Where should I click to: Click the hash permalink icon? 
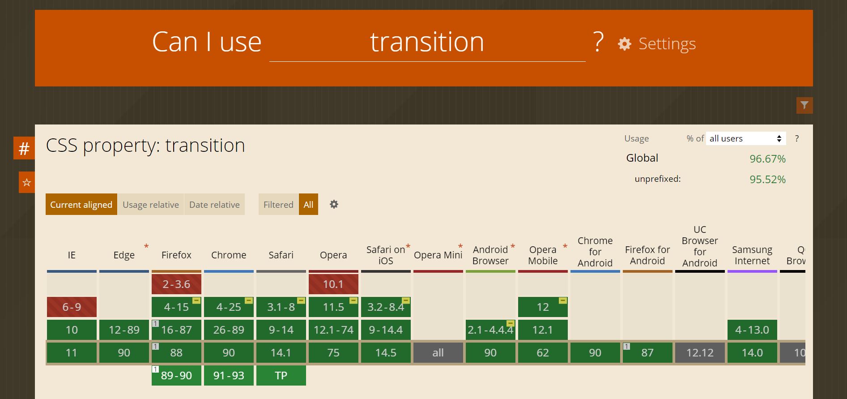pos(24,148)
